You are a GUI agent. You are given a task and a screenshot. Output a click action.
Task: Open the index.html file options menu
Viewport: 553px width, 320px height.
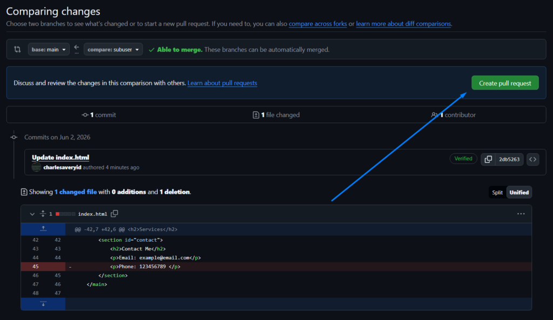click(x=521, y=214)
